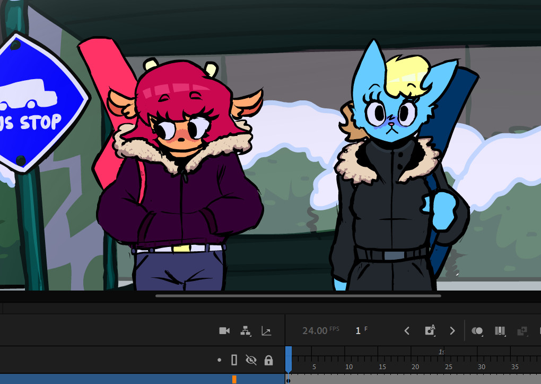This screenshot has width=541, height=384.
Task: Open the layer depth panel icon
Action: [266, 331]
